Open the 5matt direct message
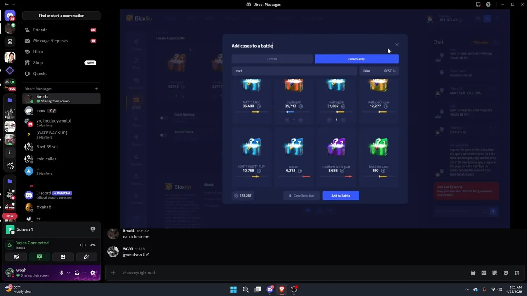The width and height of the screenshot is (527, 296). click(61, 99)
